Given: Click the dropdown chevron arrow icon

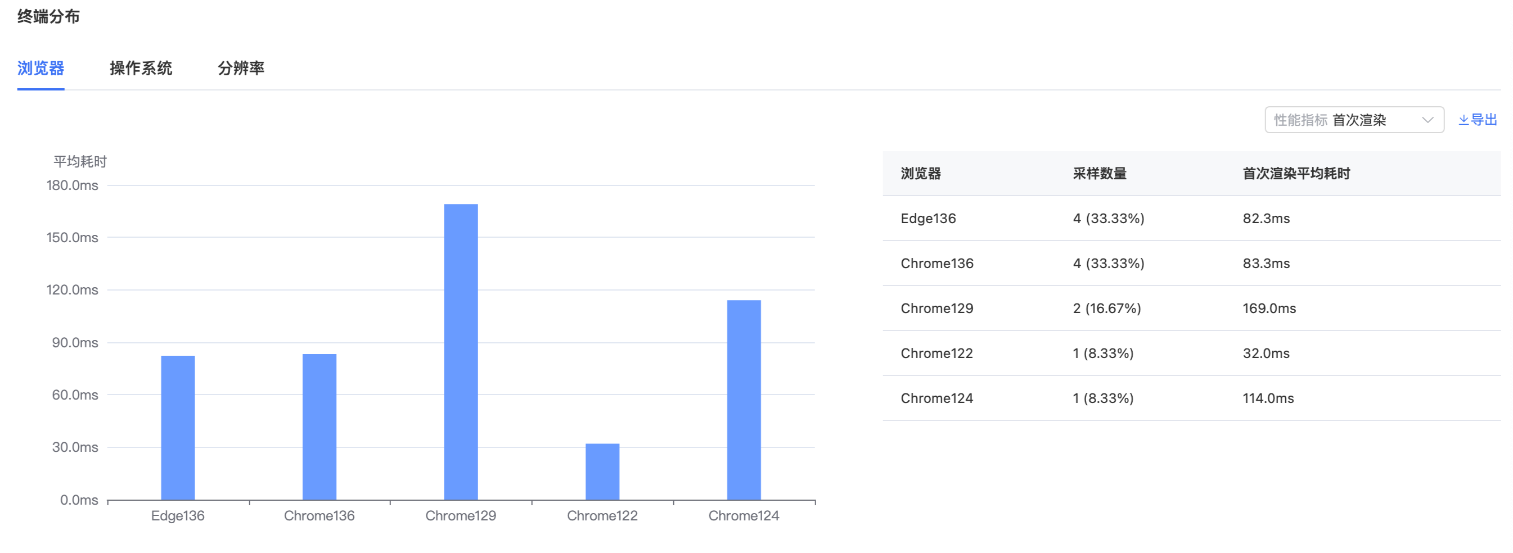Looking at the screenshot, I should click(1428, 120).
